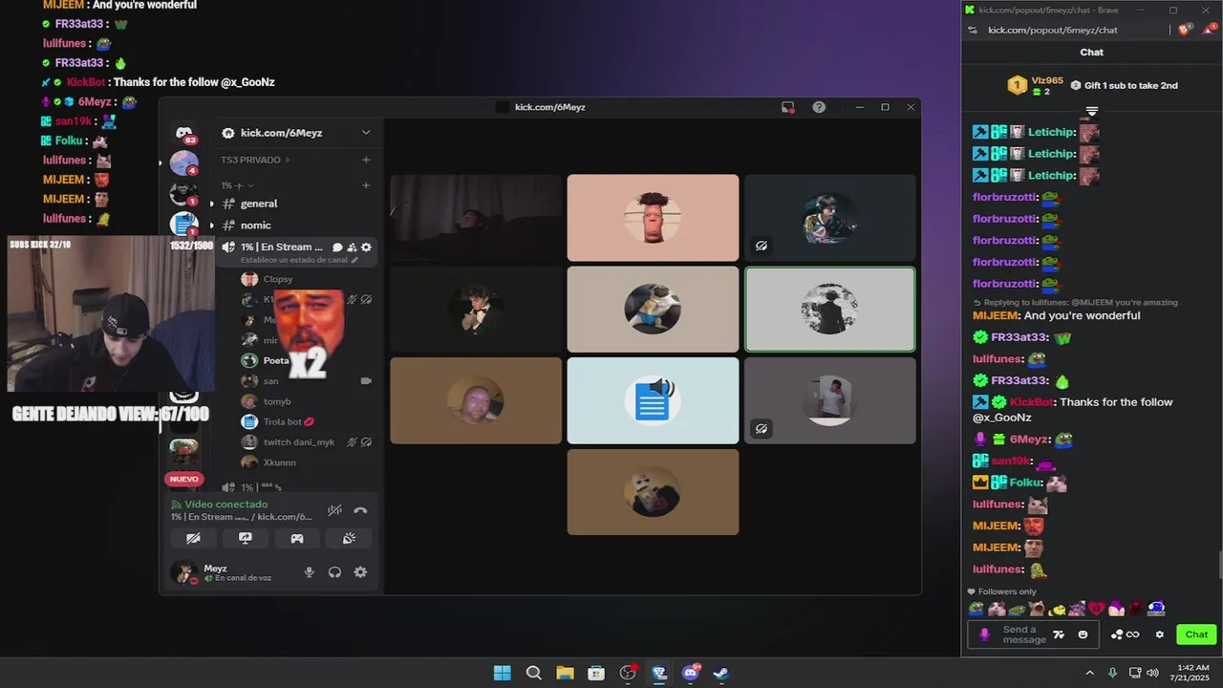
Task: Open Discord direct messages home icon
Action: point(183,133)
